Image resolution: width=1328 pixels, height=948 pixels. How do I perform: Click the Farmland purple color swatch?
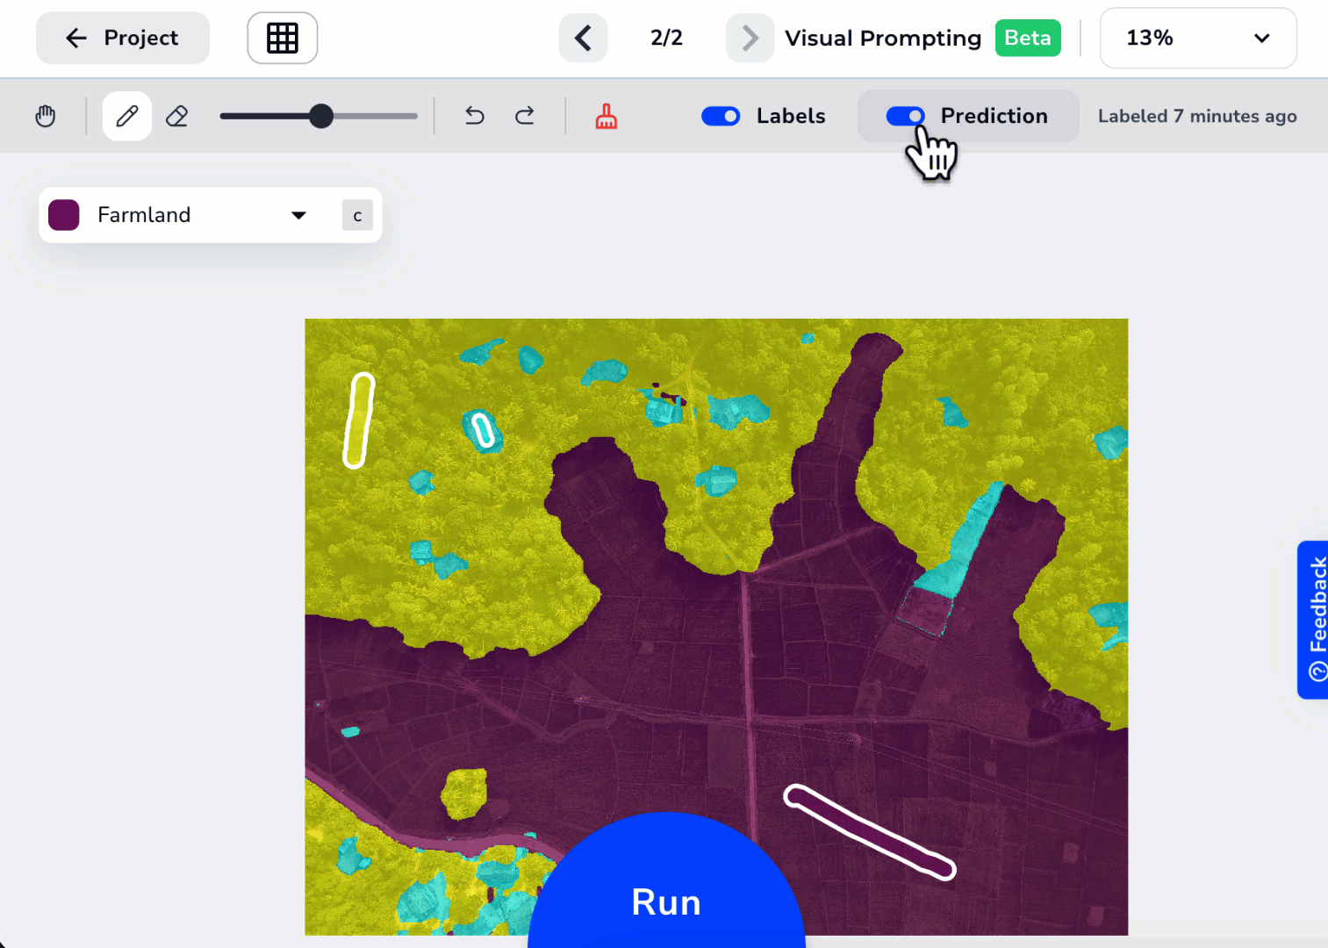point(64,215)
